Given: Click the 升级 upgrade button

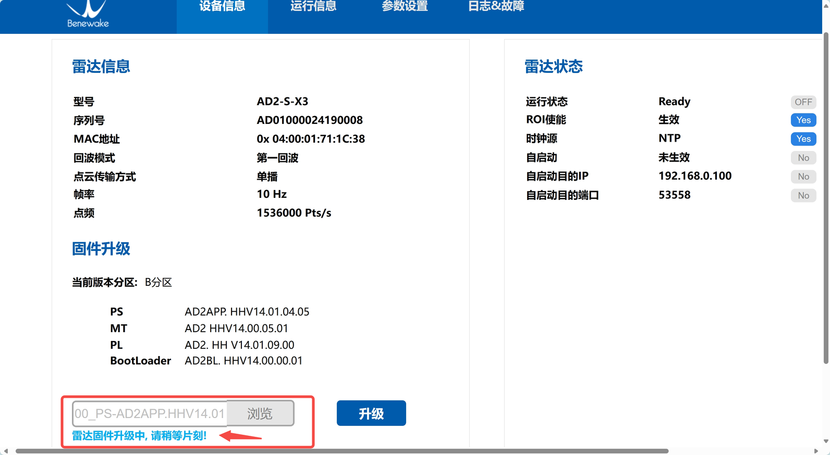Looking at the screenshot, I should [371, 413].
